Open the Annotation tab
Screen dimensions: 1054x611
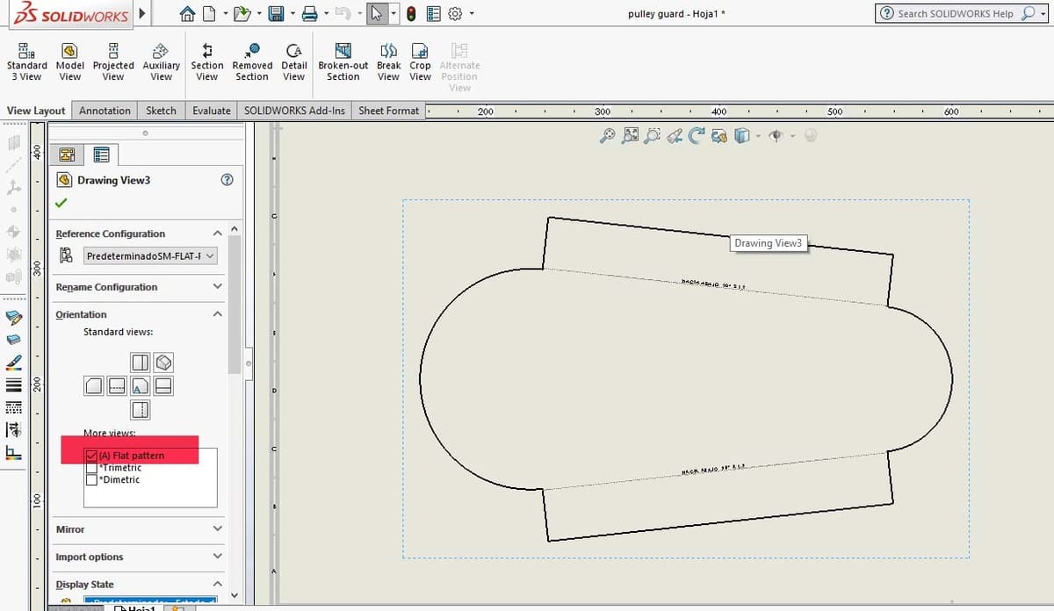point(105,111)
